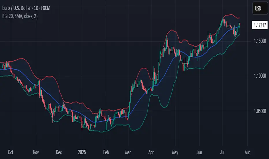Click the 1.05000 price axis label
Viewport: 269px width, 159px height.
tap(260, 111)
